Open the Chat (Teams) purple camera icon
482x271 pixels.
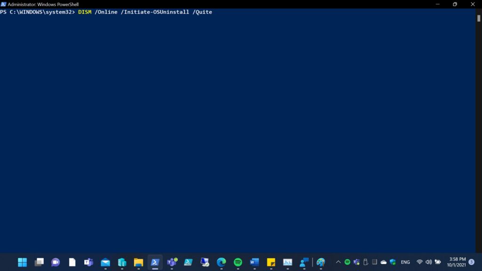tap(56, 262)
